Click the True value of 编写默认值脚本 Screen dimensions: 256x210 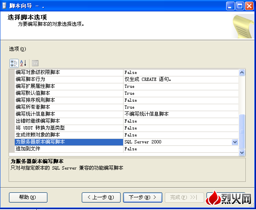(x=181, y=93)
